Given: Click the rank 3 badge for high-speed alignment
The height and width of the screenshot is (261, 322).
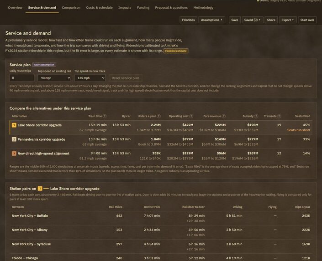Looking at the screenshot, I should (x=14, y=154).
